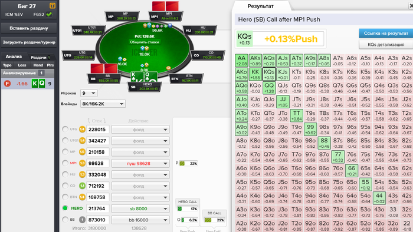Open MP1 action dropdown showing пуш 98628
The height and width of the screenshot is (232, 413).
click(x=140, y=164)
